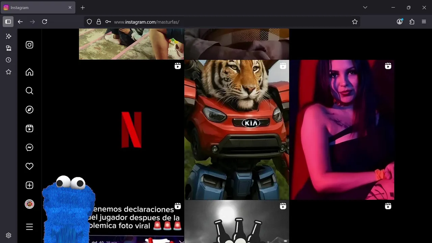Viewport: 432px width, 243px height.
Task: Open Instagram More hamburger menu
Action: click(29, 227)
